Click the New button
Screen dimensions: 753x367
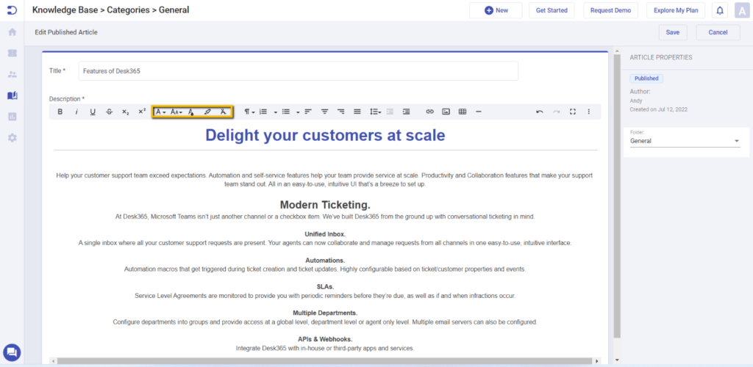coord(496,10)
